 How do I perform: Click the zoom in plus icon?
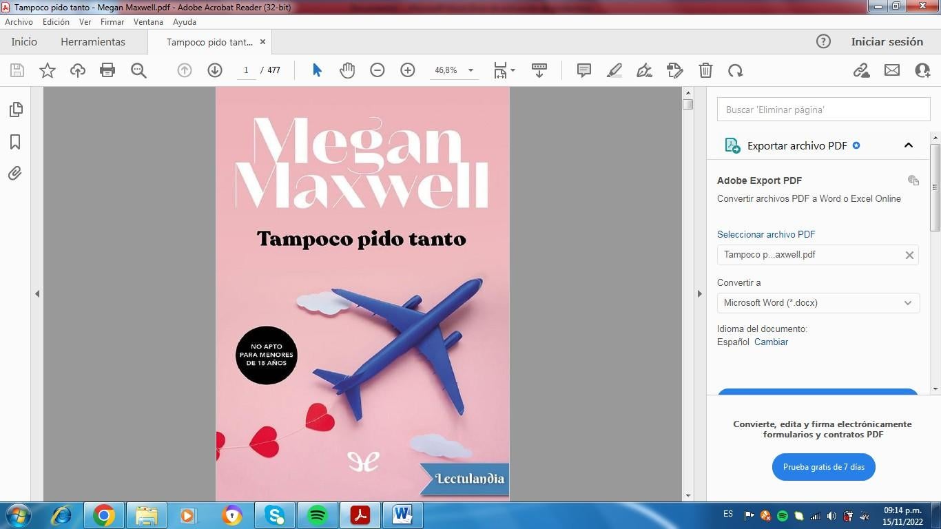click(x=408, y=70)
